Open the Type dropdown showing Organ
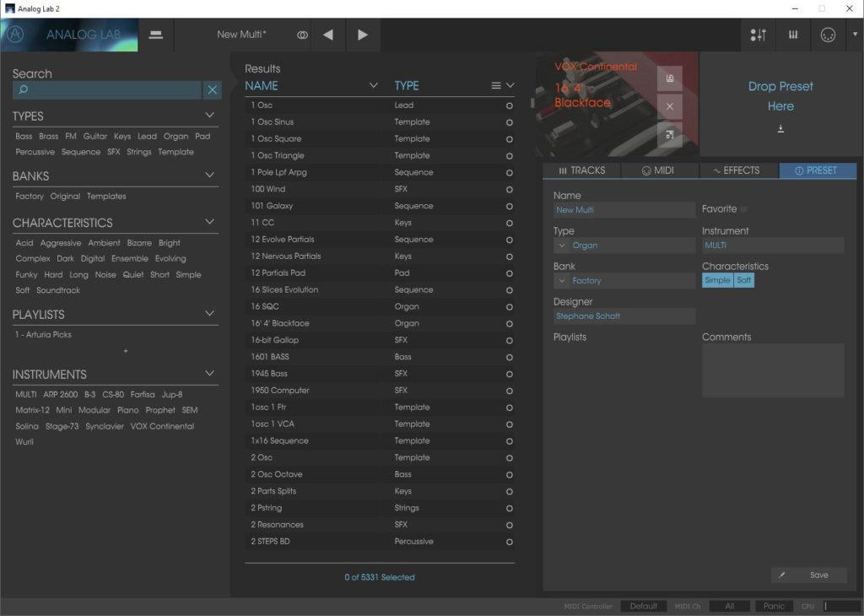The width and height of the screenshot is (864, 616). click(x=624, y=246)
